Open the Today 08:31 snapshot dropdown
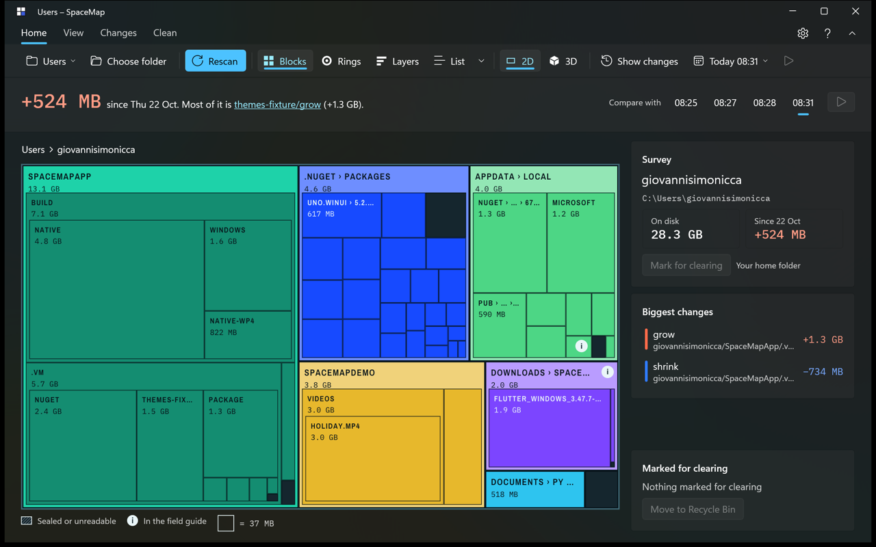The image size is (876, 547). [731, 61]
